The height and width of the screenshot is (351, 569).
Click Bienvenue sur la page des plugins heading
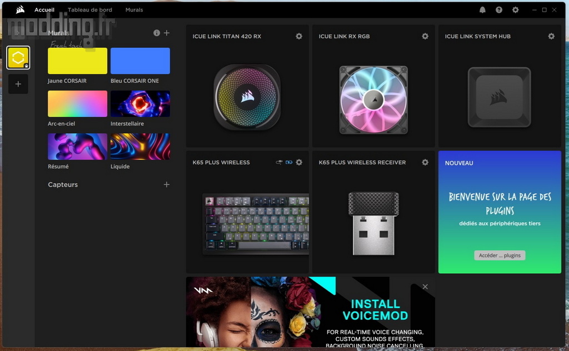(500, 204)
